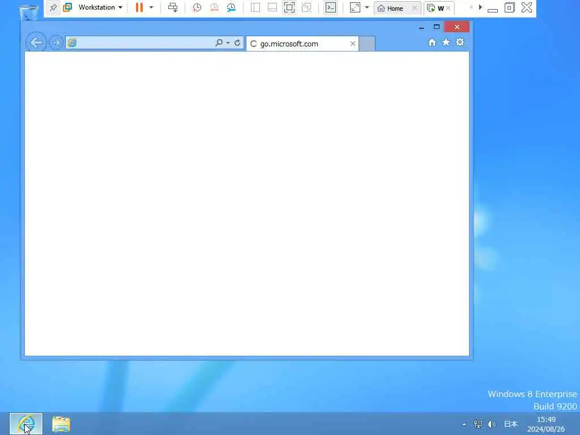Screen dimensions: 580x435
Task: Close the VMware Home tab
Action: click(414, 8)
